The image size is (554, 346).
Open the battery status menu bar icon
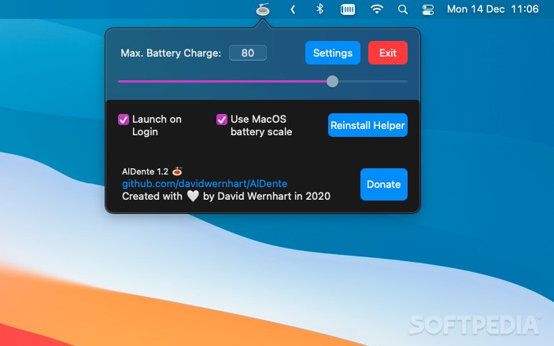tap(348, 9)
